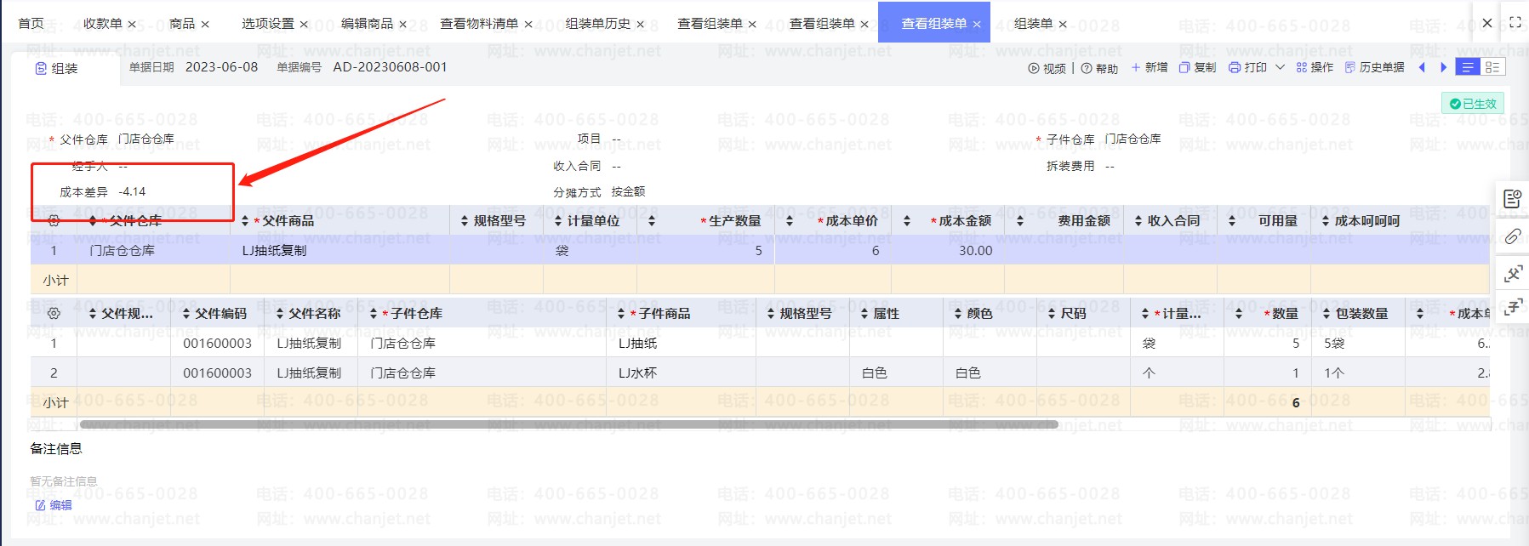Open the attachment paperclip icon in sidebar
1529x546 pixels.
tap(1512, 236)
